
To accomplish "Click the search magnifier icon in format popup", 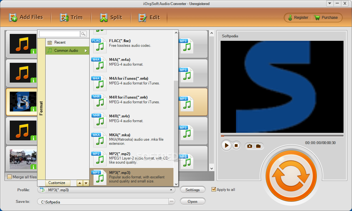I will click(83, 34).
